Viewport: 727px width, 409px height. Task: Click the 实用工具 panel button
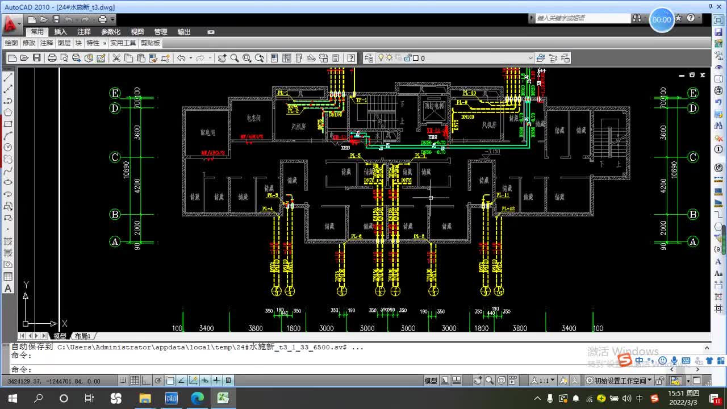coord(123,43)
